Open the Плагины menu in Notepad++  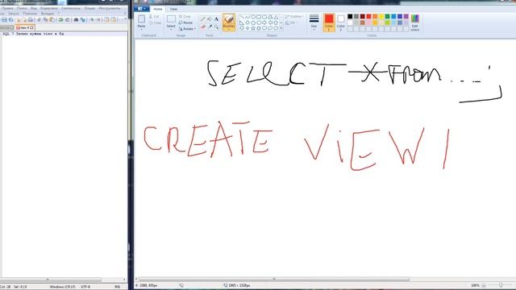pos(30,14)
